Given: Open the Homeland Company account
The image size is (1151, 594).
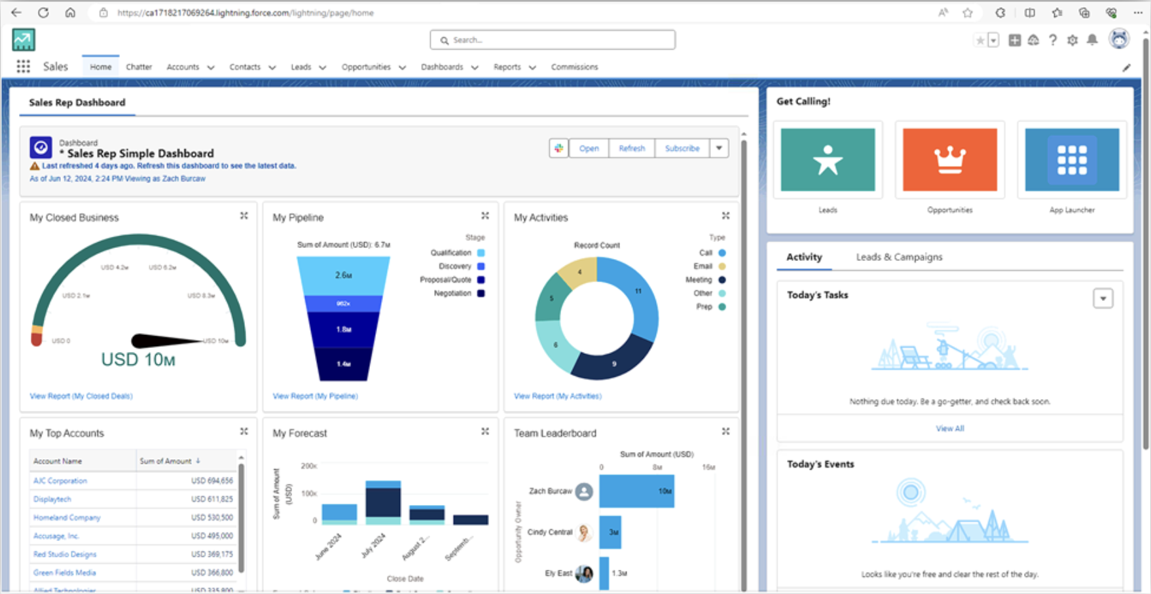Looking at the screenshot, I should tap(67, 517).
